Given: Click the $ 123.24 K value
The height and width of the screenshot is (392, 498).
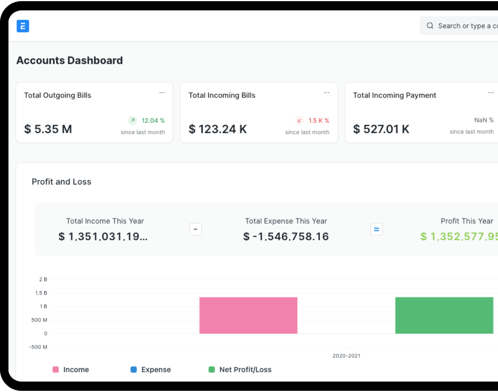Looking at the screenshot, I should pos(218,129).
